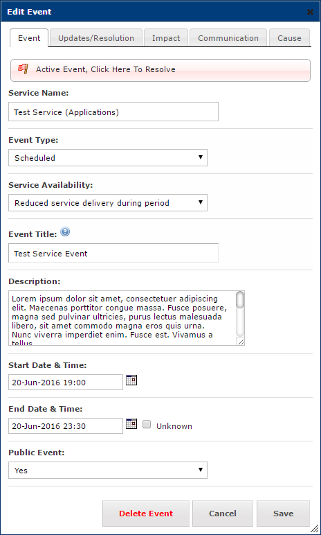Image resolution: width=321 pixels, height=535 pixels.
Task: Open the End Date calendar picker icon
Action: 131,423
